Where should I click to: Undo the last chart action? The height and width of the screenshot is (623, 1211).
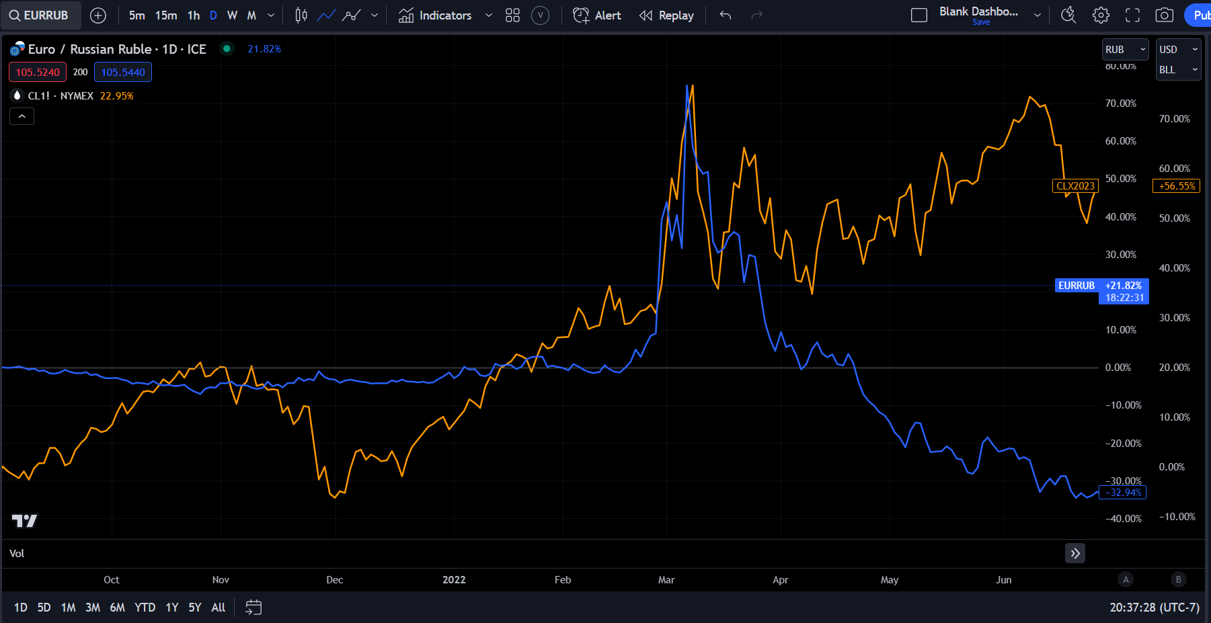pos(725,15)
